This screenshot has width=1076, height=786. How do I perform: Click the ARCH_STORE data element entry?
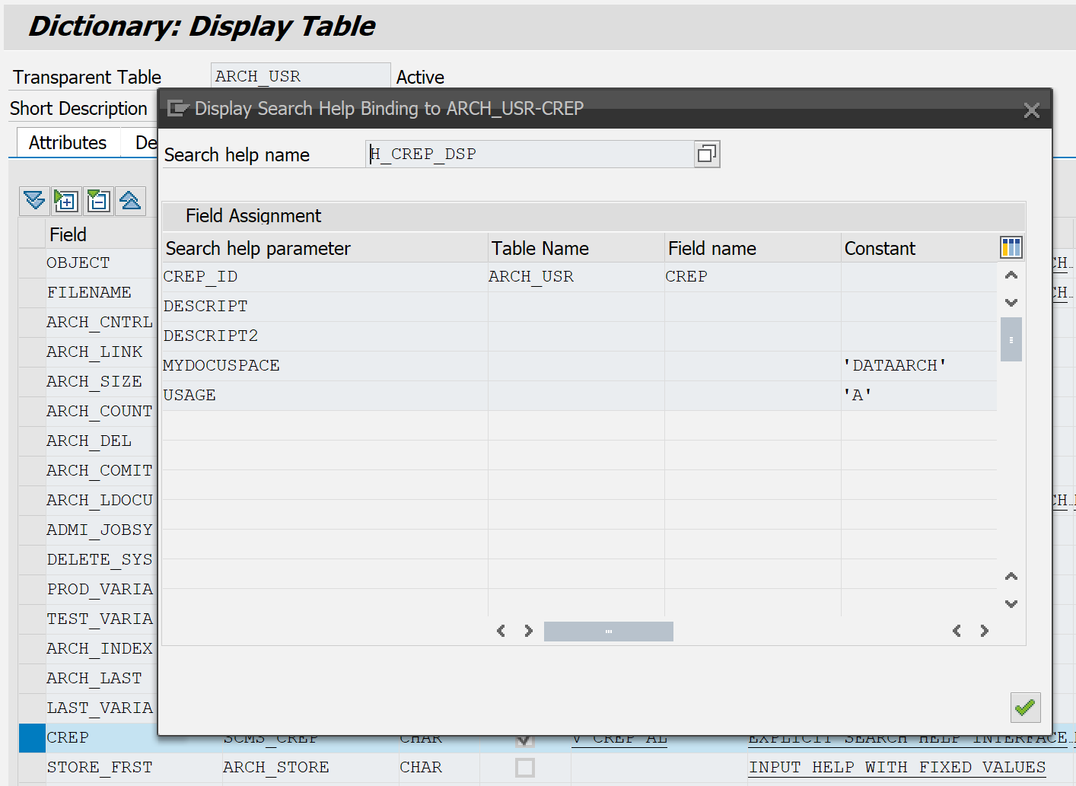[x=275, y=767]
